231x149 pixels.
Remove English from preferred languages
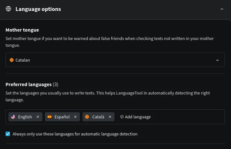38,117
